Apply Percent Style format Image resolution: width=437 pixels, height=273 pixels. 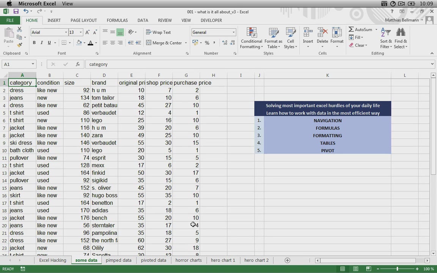pyautogui.click(x=207, y=42)
